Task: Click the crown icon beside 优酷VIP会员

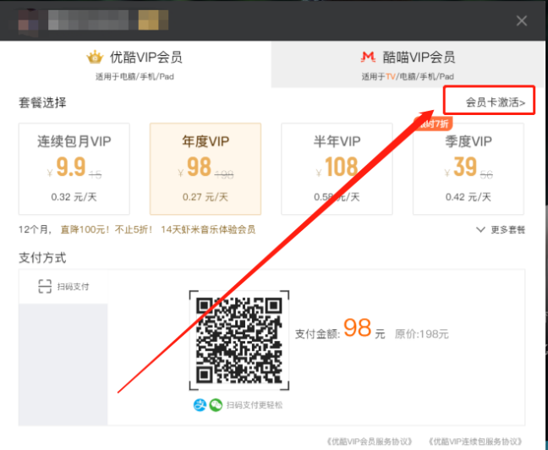Action: (95, 58)
